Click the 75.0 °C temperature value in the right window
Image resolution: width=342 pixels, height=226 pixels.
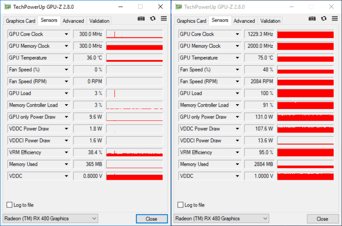259,58
